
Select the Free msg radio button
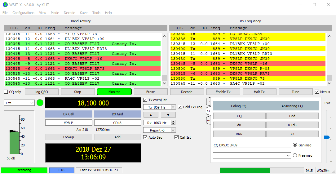click(295, 155)
